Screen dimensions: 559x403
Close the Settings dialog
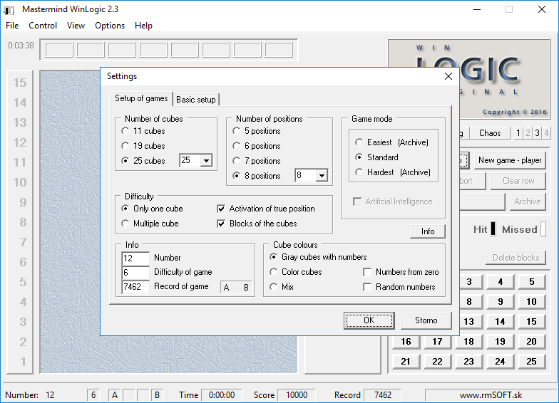[x=448, y=76]
